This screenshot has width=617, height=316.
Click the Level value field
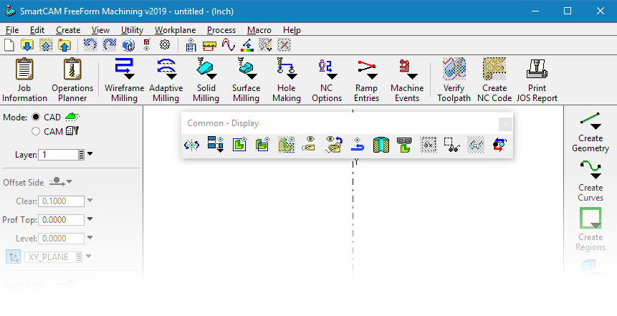(61, 238)
